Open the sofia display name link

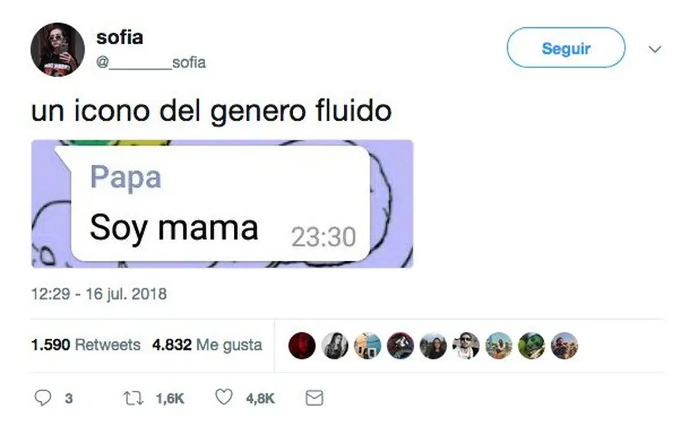(120, 38)
